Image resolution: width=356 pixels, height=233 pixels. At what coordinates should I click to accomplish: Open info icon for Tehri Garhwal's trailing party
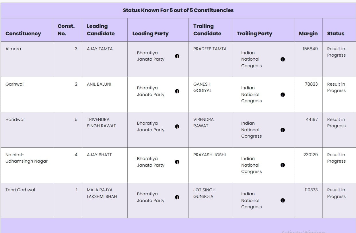[283, 201]
